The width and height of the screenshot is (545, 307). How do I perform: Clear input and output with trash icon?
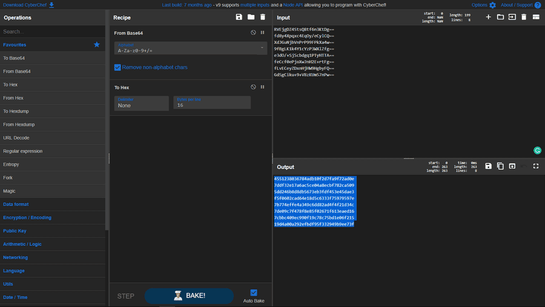click(524, 18)
